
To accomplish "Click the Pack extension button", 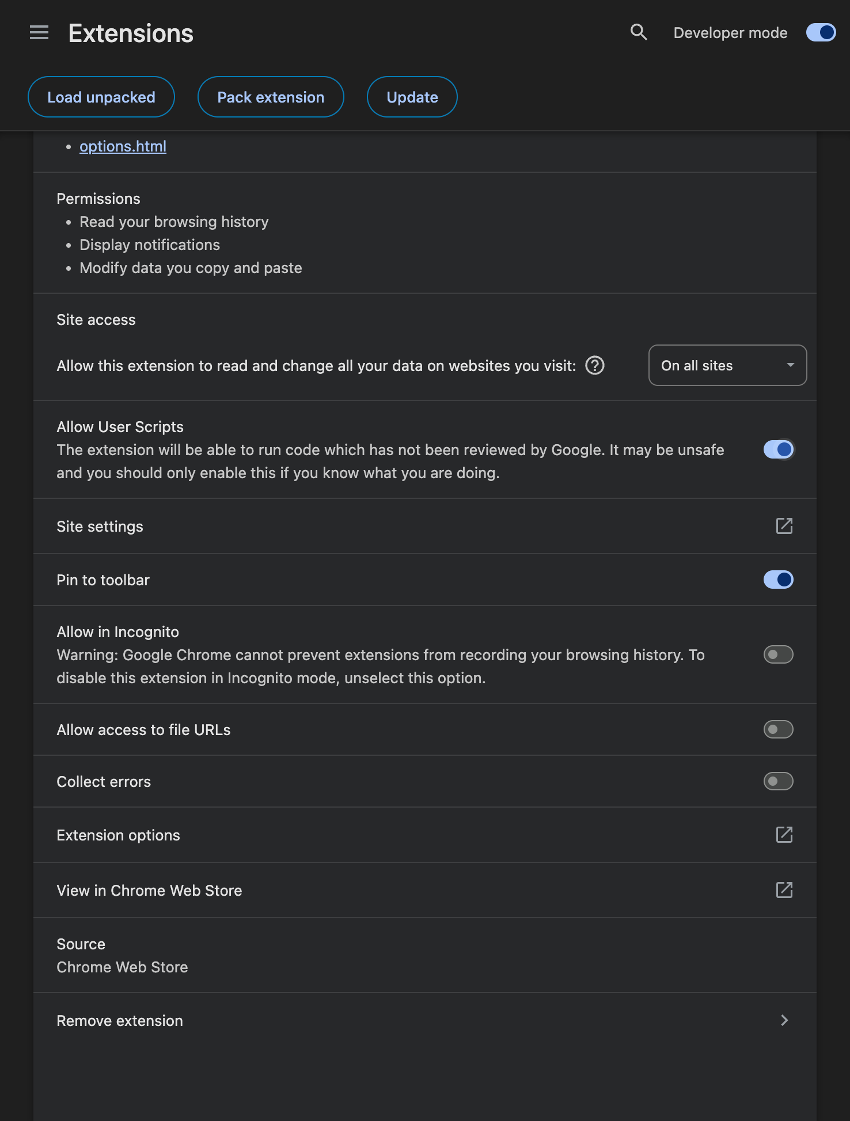I will (x=271, y=97).
